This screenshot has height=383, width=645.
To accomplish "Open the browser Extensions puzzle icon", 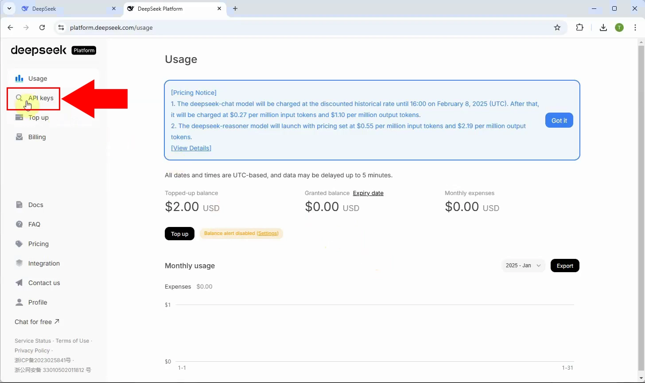I will coord(580,27).
